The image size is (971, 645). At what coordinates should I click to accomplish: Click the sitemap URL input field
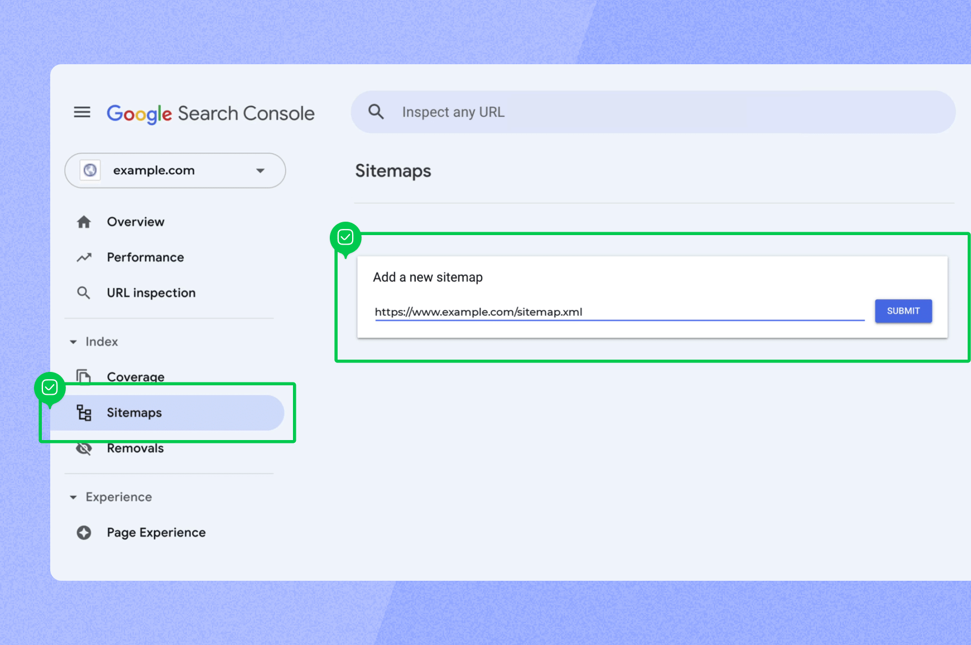tap(619, 312)
